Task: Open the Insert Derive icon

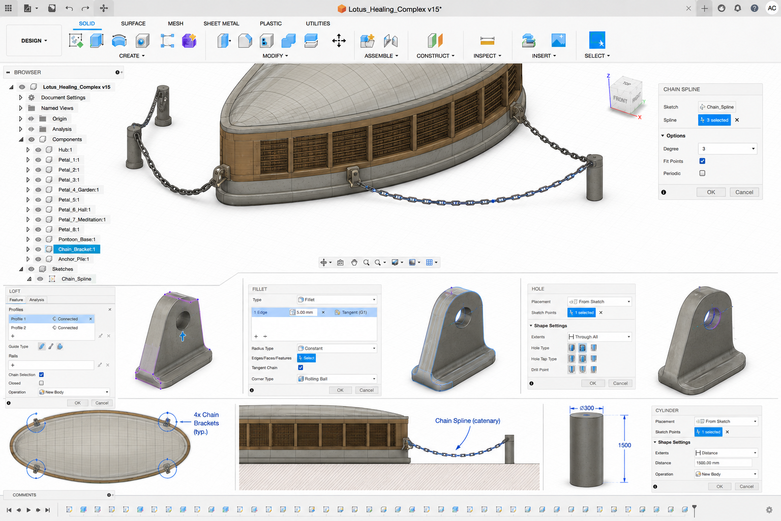Action: (529, 41)
